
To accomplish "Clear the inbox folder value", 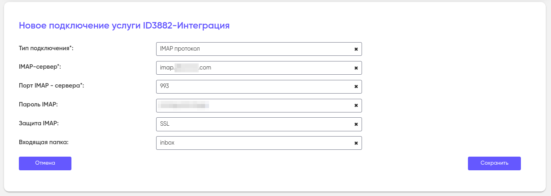I will point(356,143).
